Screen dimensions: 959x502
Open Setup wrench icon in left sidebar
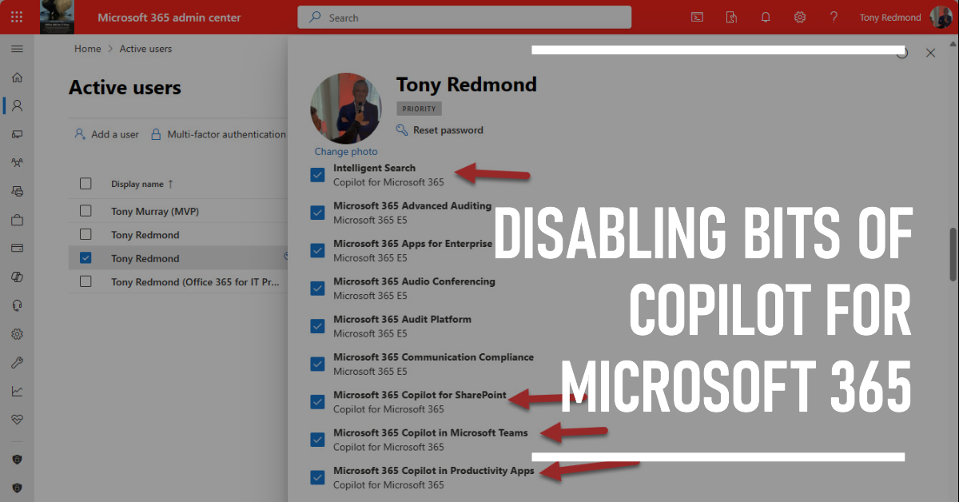click(x=17, y=362)
